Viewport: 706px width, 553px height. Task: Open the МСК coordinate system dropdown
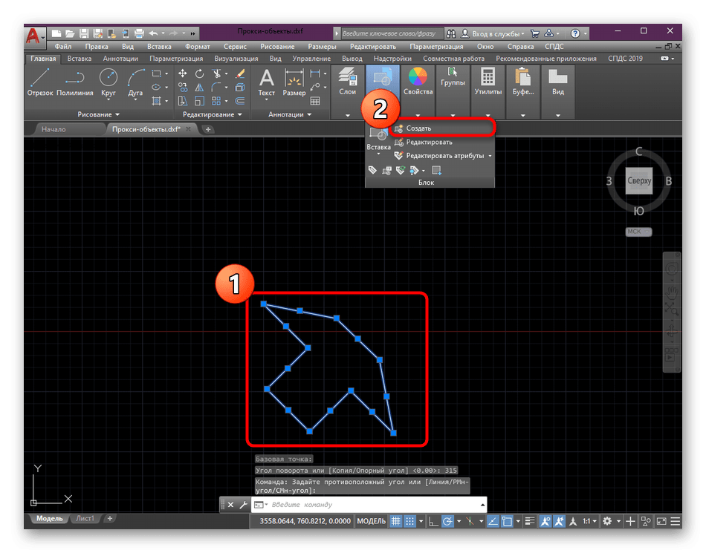coord(638,232)
